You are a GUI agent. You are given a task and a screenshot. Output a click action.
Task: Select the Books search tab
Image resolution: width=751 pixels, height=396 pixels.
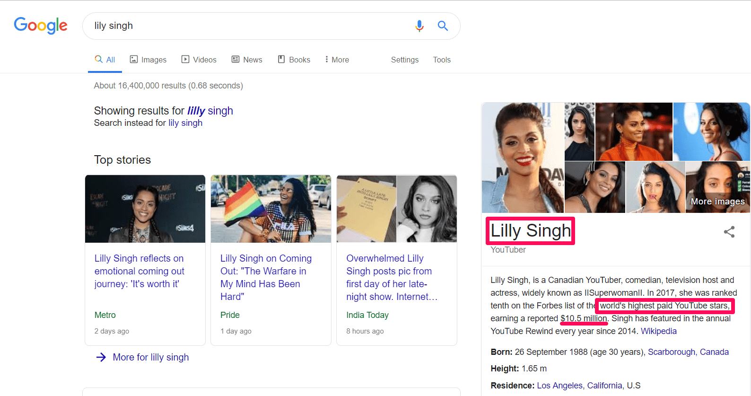click(294, 60)
